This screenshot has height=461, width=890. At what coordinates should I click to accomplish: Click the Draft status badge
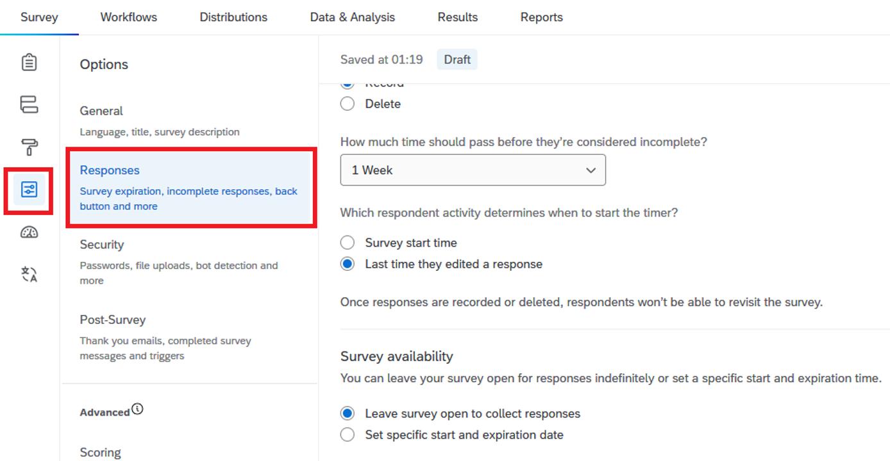(x=457, y=60)
